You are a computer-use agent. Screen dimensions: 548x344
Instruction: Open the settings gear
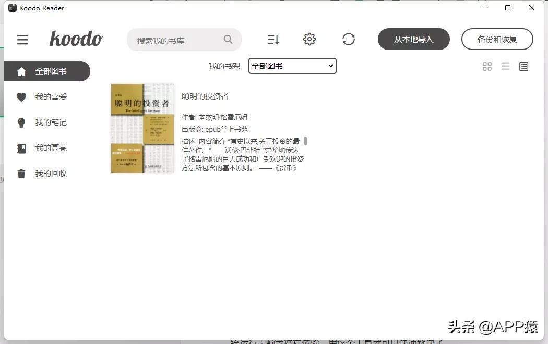309,39
